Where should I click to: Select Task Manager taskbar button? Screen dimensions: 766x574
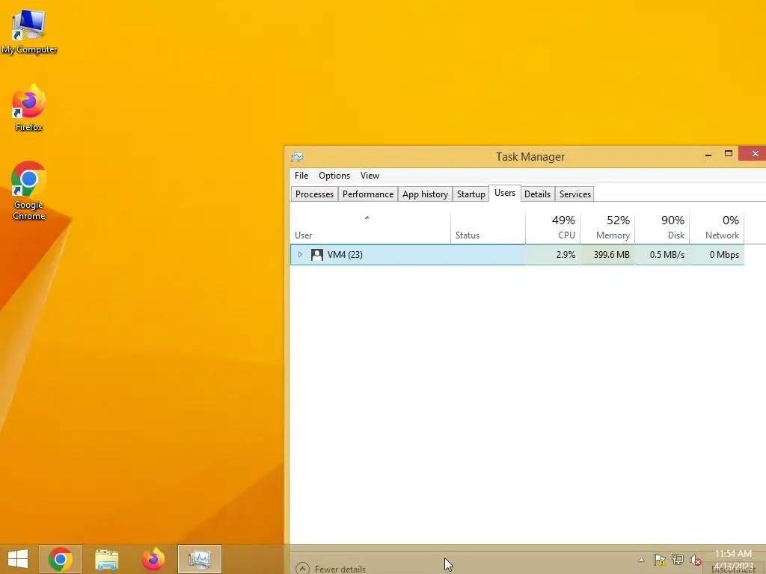pos(199,559)
